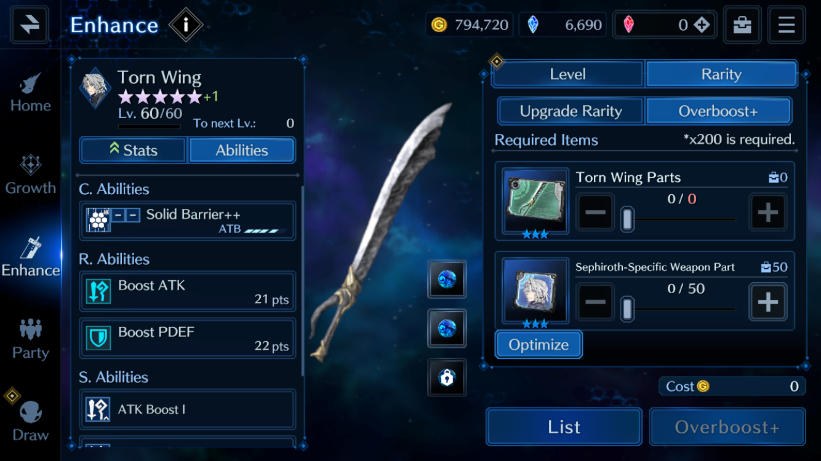Open the Party sidebar item

30,340
